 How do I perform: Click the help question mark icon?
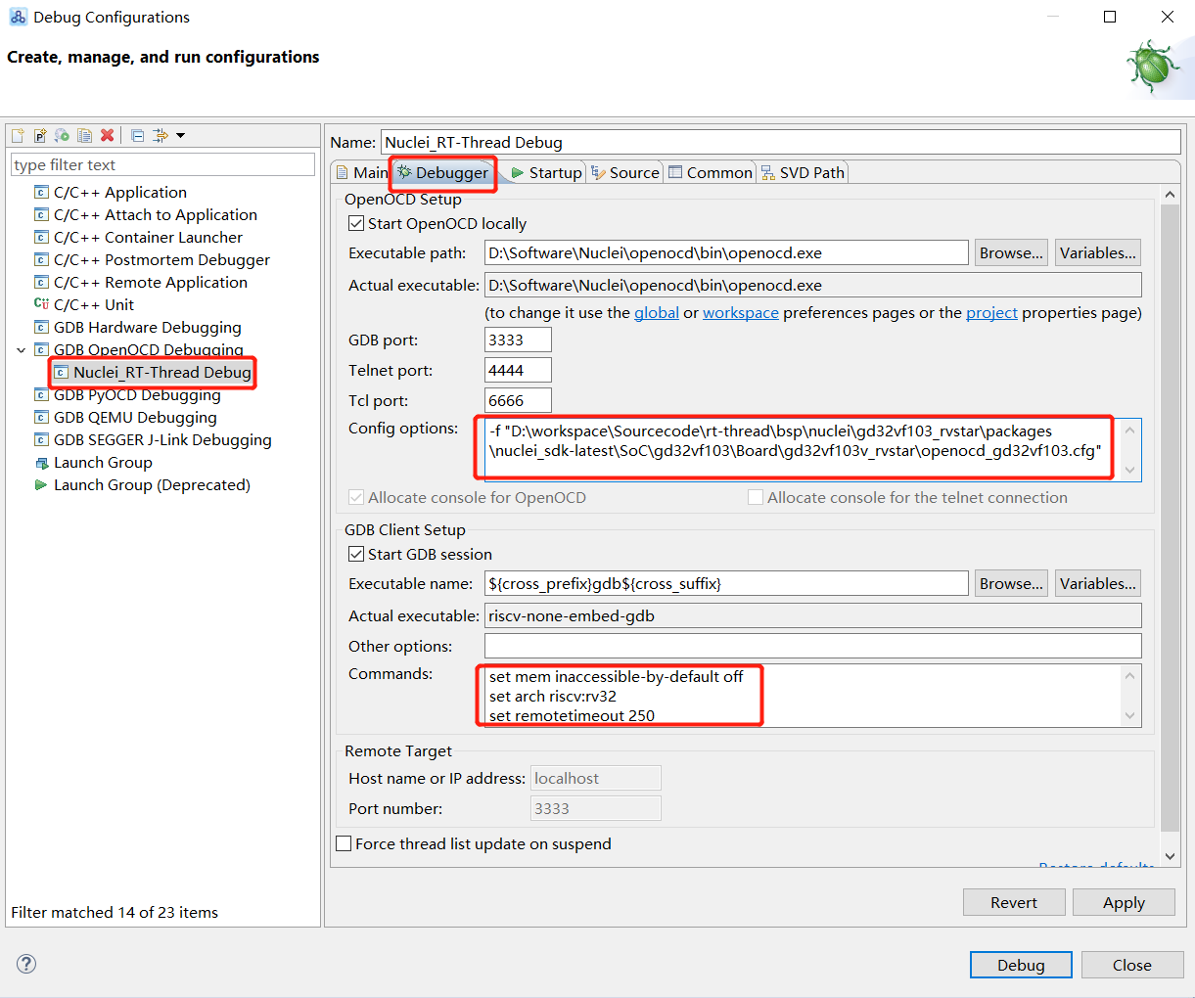pyautogui.click(x=26, y=964)
